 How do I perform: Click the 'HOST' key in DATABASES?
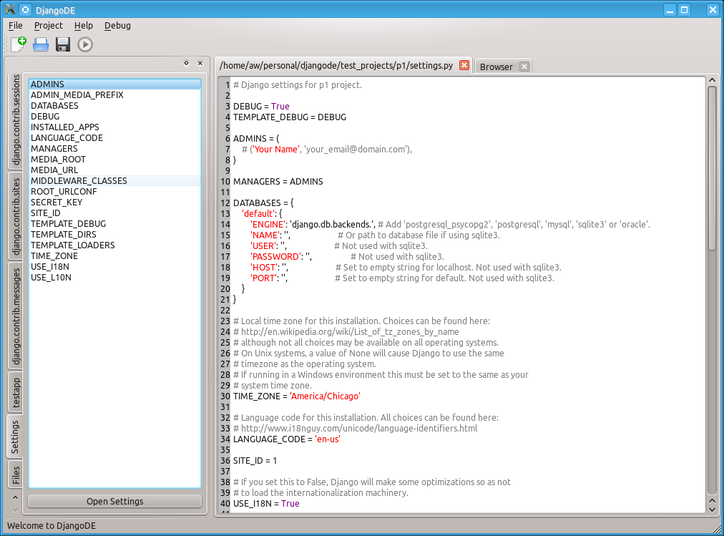coord(265,268)
